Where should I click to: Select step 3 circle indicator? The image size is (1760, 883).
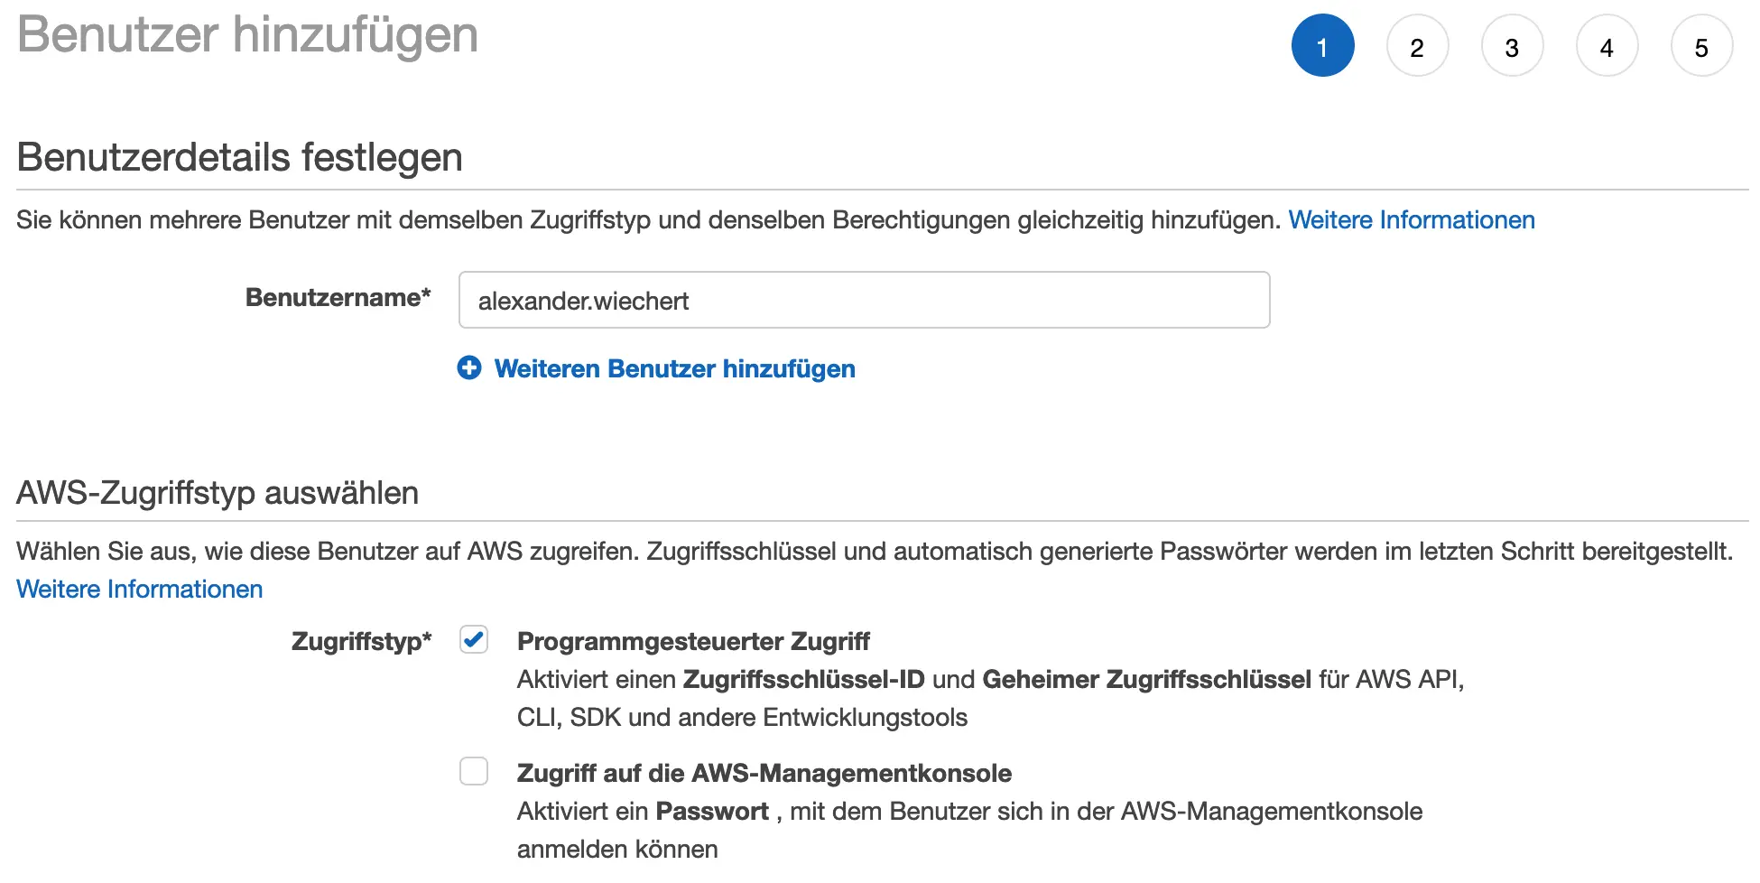pos(1512,46)
